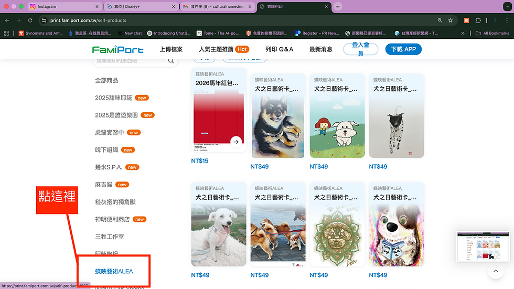This screenshot has width=514, height=289.
Task: Open 上傳檔案 menu item
Action: [x=171, y=49]
